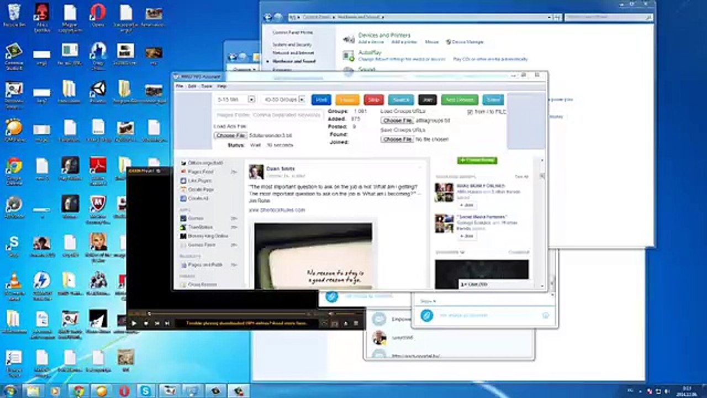The width and height of the screenshot is (707, 398).
Task: Open Pages Feed in left sidebar
Action: [x=201, y=172]
